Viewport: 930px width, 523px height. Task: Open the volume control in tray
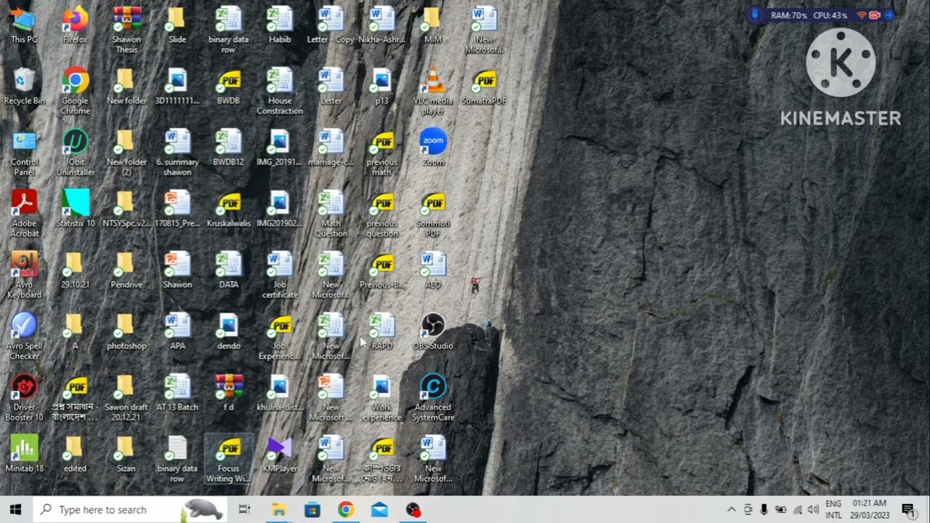click(814, 510)
